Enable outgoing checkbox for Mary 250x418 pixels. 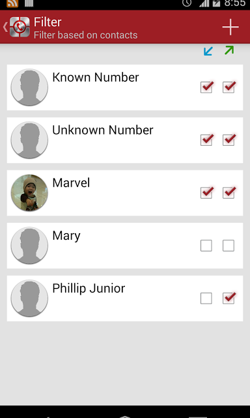point(229,246)
